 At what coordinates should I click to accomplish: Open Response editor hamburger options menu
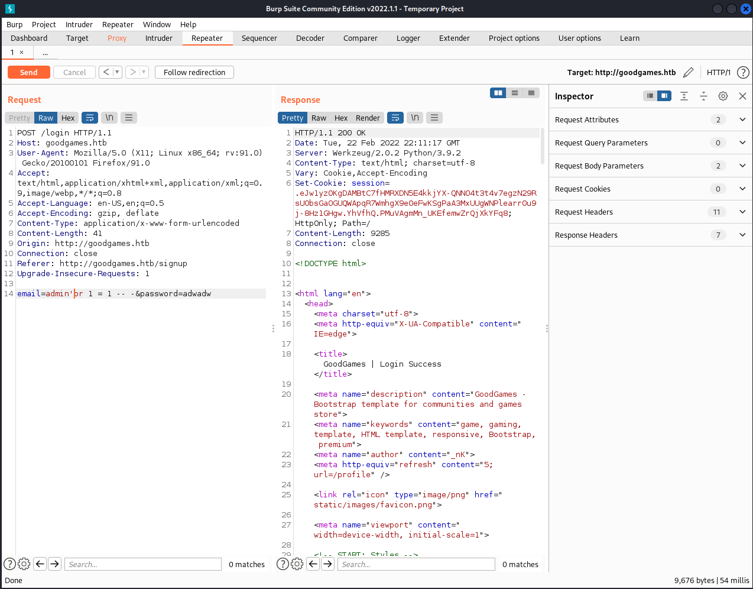[434, 118]
